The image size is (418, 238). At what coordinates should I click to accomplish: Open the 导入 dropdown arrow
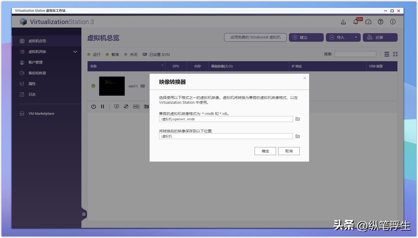[356, 37]
